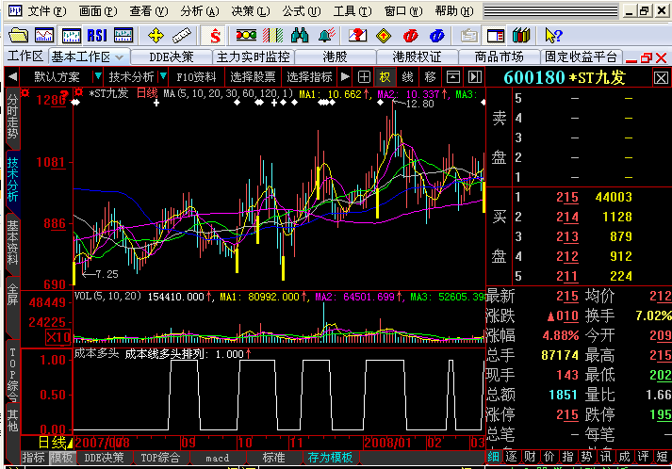Image resolution: width=672 pixels, height=469 pixels.
Task: Open the 画面 menu
Action: tap(98, 11)
